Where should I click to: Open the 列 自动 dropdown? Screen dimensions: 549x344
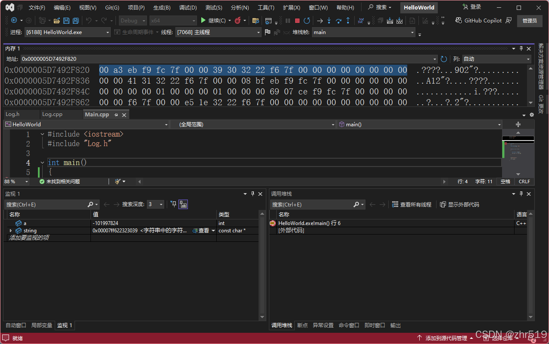pos(496,59)
